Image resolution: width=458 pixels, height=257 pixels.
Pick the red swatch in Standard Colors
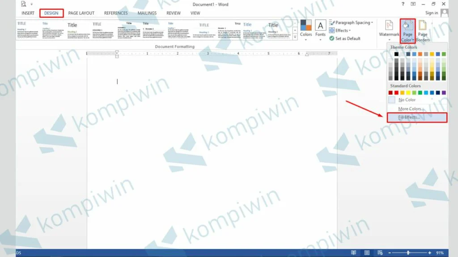point(396,93)
